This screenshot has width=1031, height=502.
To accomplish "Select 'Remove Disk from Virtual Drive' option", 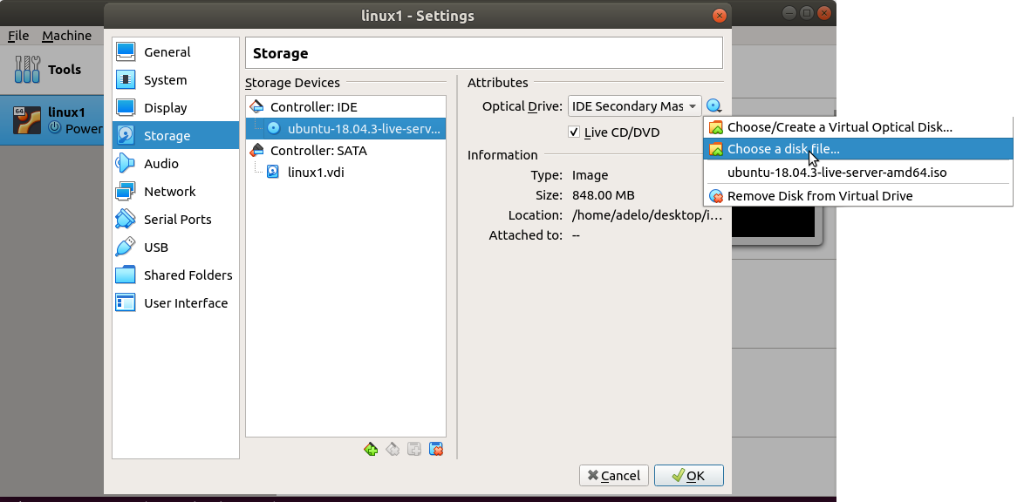I will pos(819,196).
